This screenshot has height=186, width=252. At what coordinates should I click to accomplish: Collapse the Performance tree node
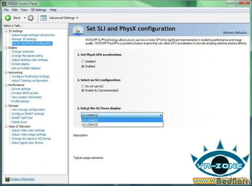click(6, 85)
